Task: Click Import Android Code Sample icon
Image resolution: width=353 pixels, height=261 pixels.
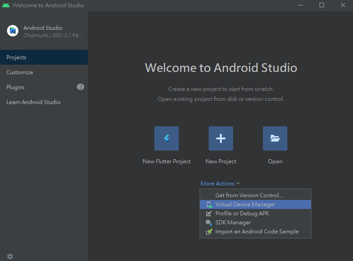Action: (x=209, y=232)
